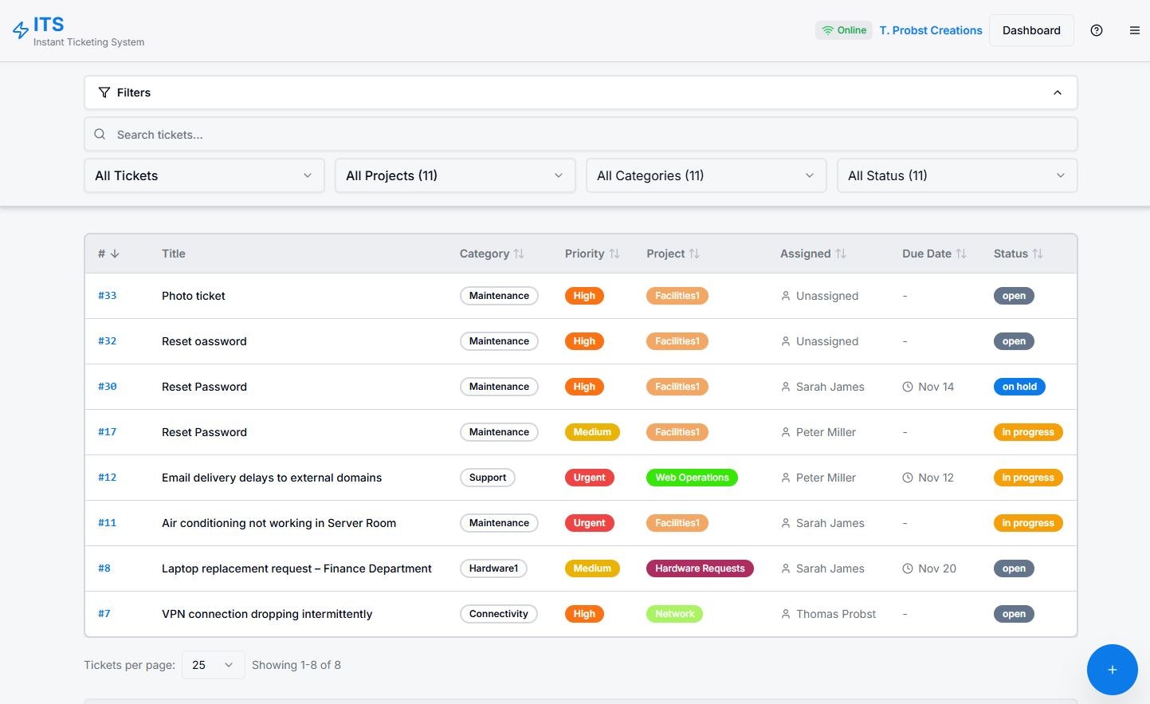
Task: Click the search magnifier icon
Action: [x=100, y=134]
